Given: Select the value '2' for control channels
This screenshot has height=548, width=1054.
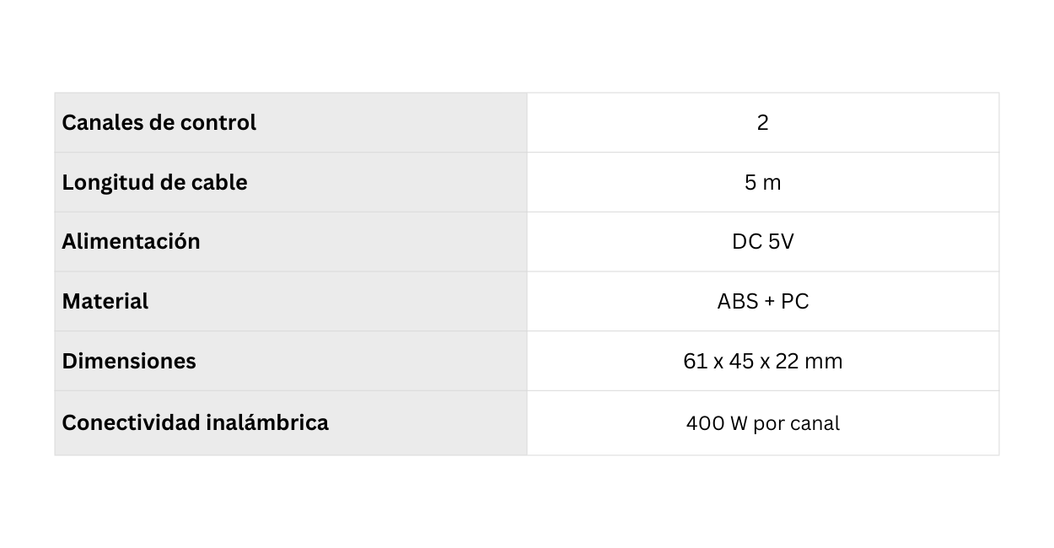Looking at the screenshot, I should point(762,123).
